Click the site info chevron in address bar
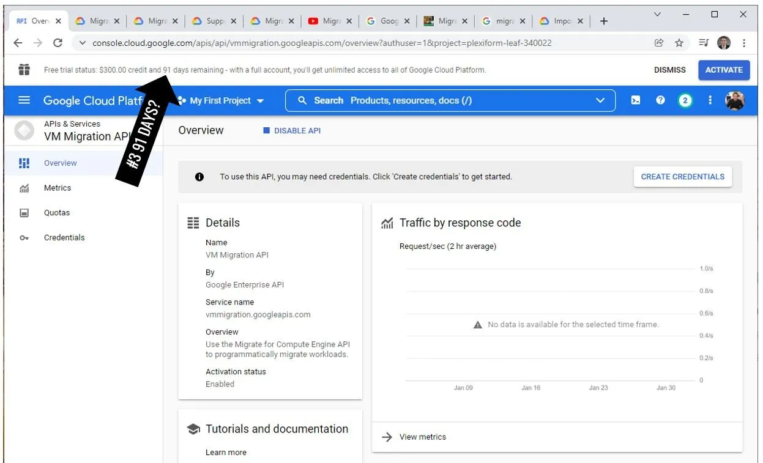763x463 pixels. [83, 43]
